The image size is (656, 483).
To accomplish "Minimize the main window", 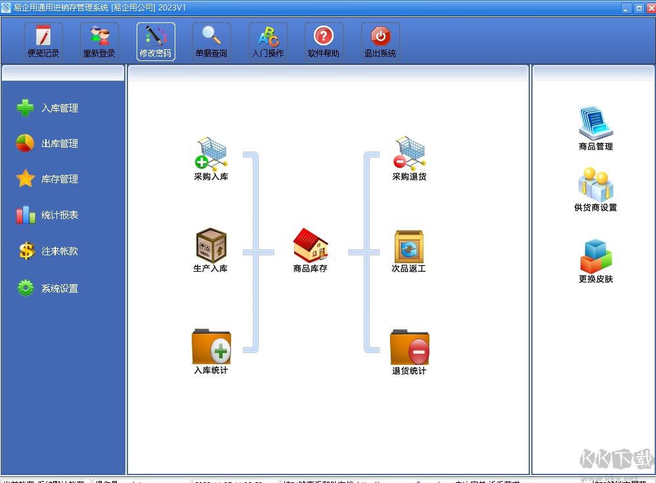I will [626, 8].
